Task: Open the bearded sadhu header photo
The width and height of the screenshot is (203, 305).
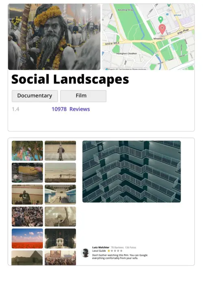Action: (54, 37)
